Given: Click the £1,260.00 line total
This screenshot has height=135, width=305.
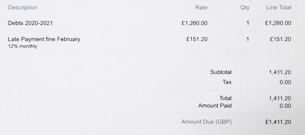Looking at the screenshot, I should 278,23.
